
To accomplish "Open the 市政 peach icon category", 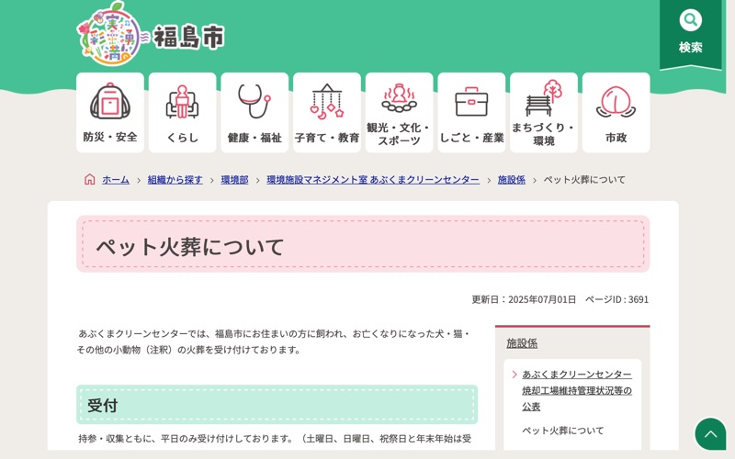I will point(616,112).
